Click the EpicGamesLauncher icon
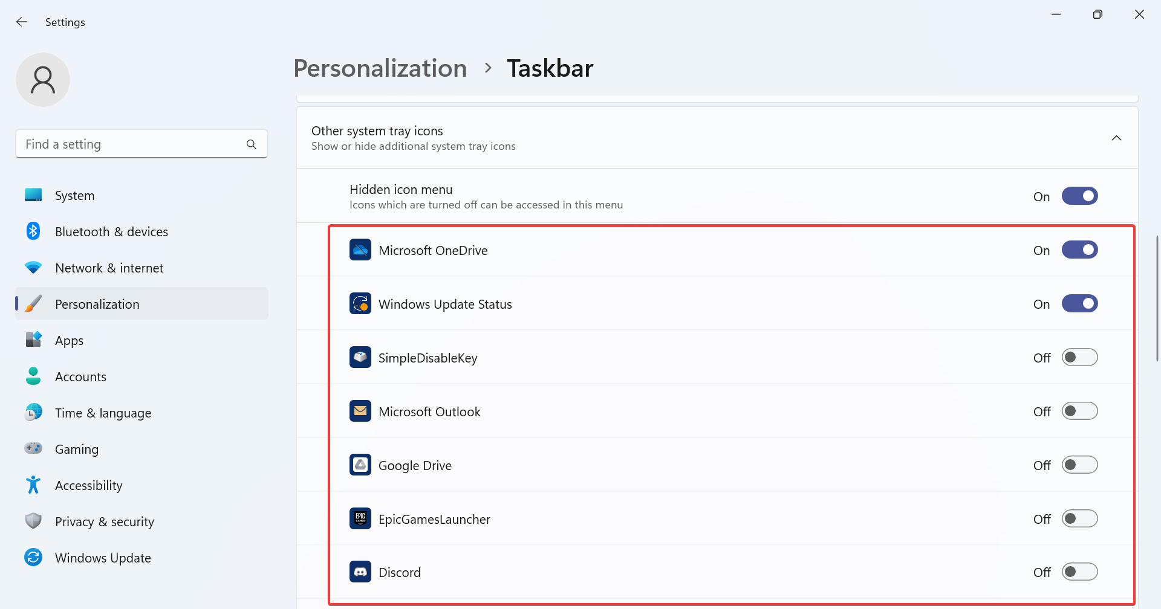Image resolution: width=1161 pixels, height=609 pixels. 360,518
